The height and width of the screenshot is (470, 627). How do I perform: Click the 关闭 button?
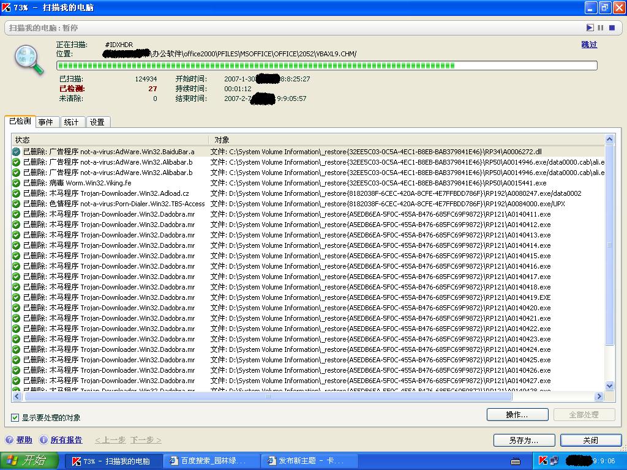[x=591, y=441]
